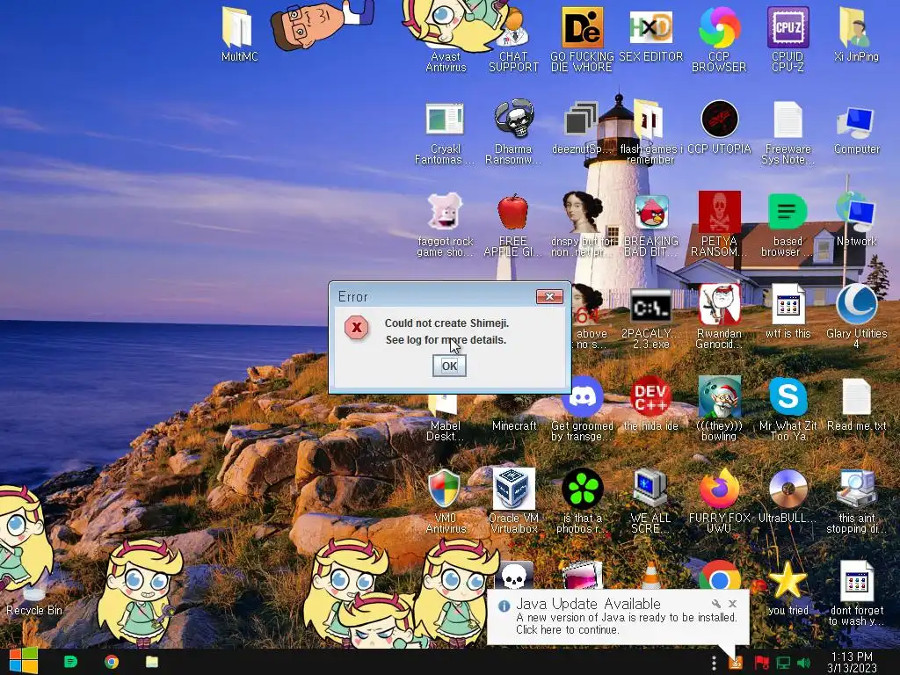Select the VMD Antivirus shield icon
Viewport: 900px width, 675px height.
tap(445, 489)
